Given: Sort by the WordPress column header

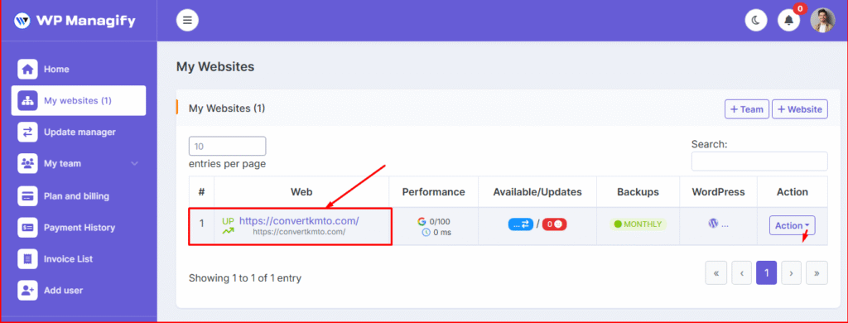Looking at the screenshot, I should [718, 191].
